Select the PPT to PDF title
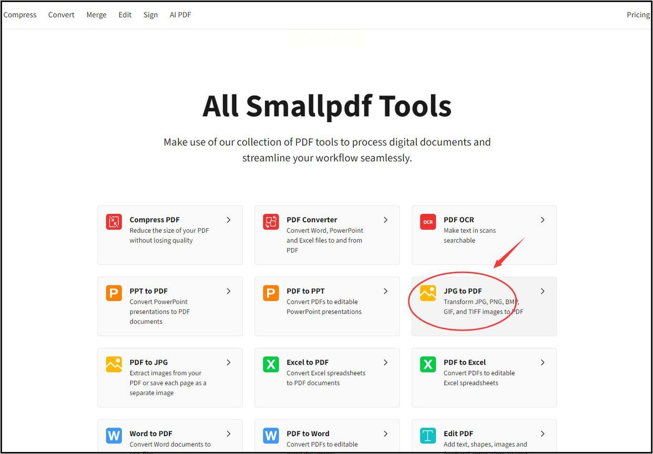Image resolution: width=653 pixels, height=454 pixels. [x=148, y=291]
